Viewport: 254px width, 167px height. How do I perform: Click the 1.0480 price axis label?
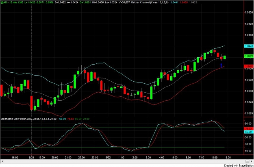tap(249, 24)
